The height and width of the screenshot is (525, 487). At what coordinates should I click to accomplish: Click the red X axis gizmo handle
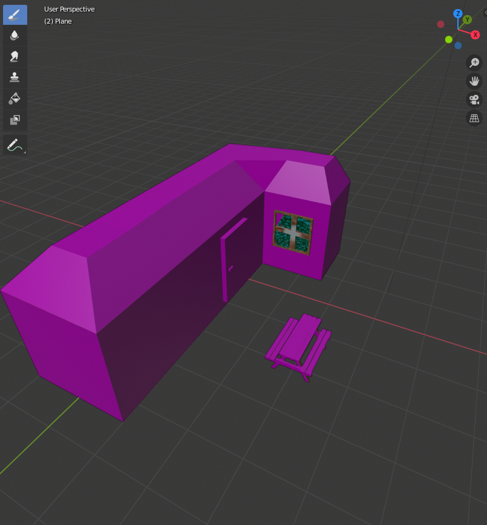476,35
